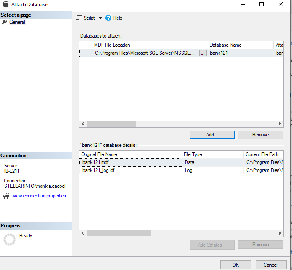Click the Attach Databases title bar icon

click(x=5, y=5)
